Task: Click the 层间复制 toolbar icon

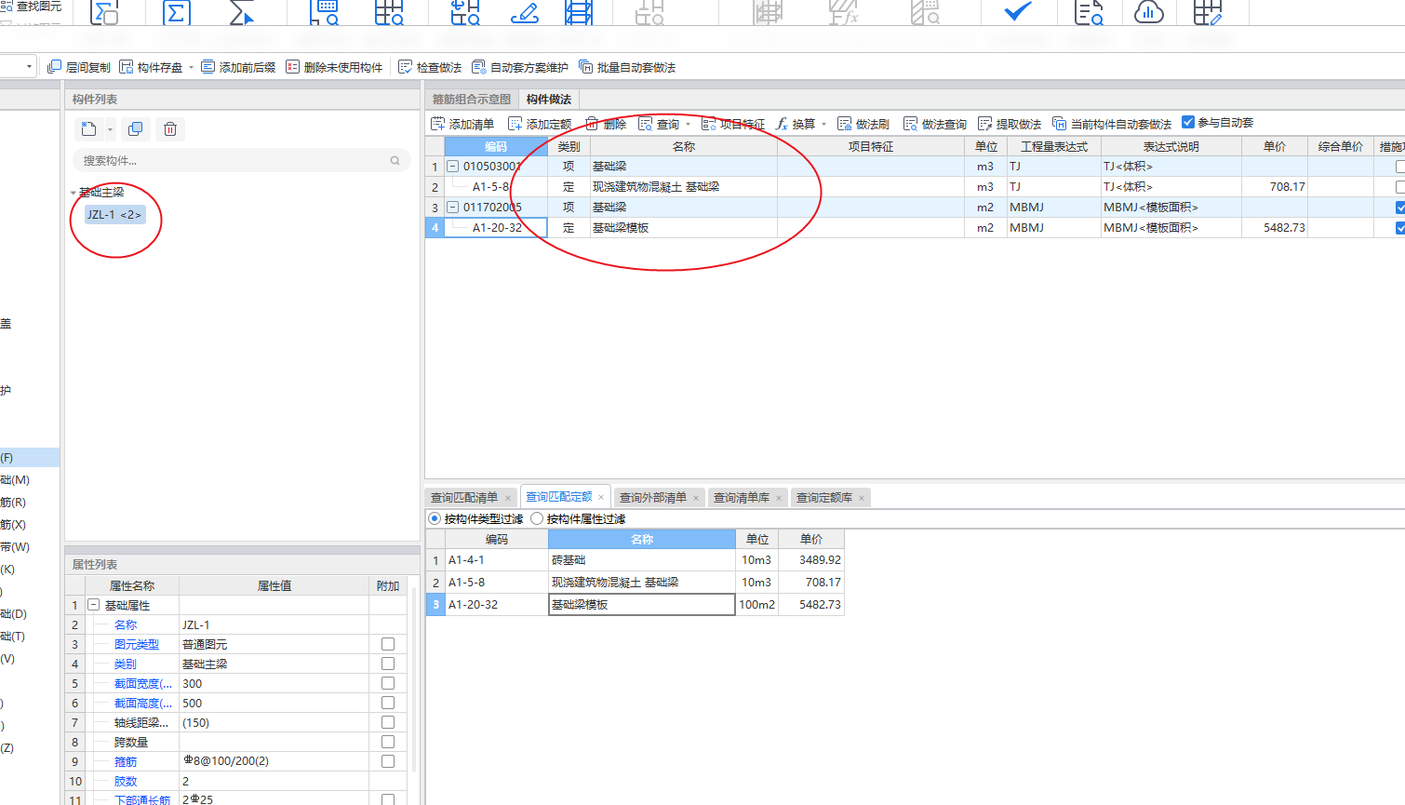Action: 55,67
